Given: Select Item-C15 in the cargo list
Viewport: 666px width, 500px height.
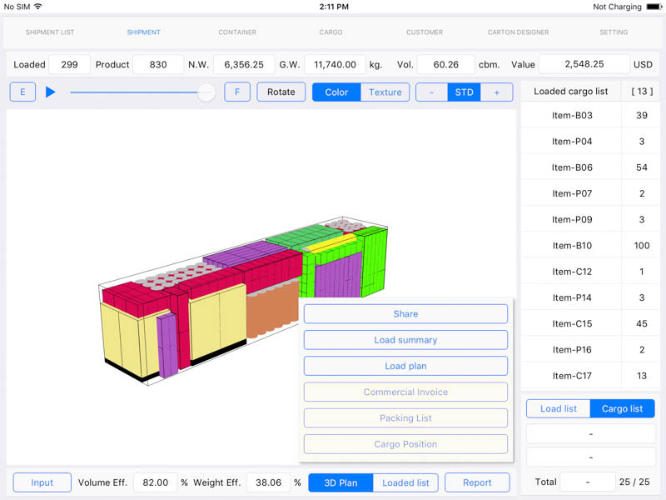Looking at the screenshot, I should tap(590, 323).
